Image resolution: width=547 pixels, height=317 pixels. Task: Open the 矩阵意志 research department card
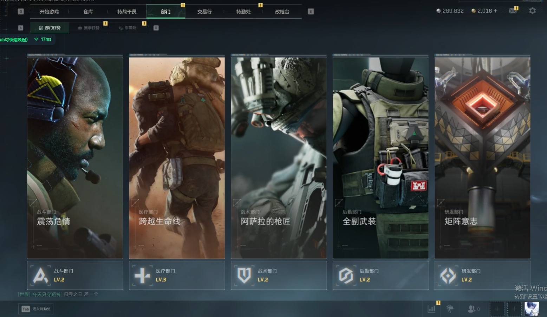482,157
